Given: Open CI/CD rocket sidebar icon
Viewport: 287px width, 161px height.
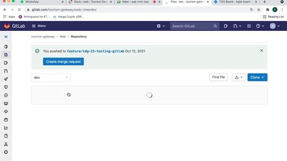Looking at the screenshot, I should (x=6, y=79).
